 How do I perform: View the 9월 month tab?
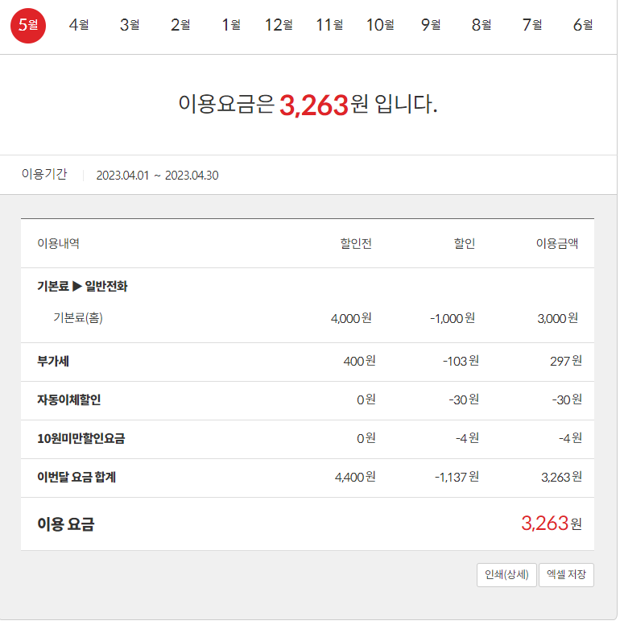431,25
